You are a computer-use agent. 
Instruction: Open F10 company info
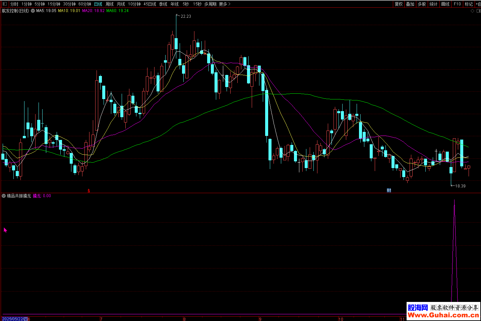(x=457, y=4)
